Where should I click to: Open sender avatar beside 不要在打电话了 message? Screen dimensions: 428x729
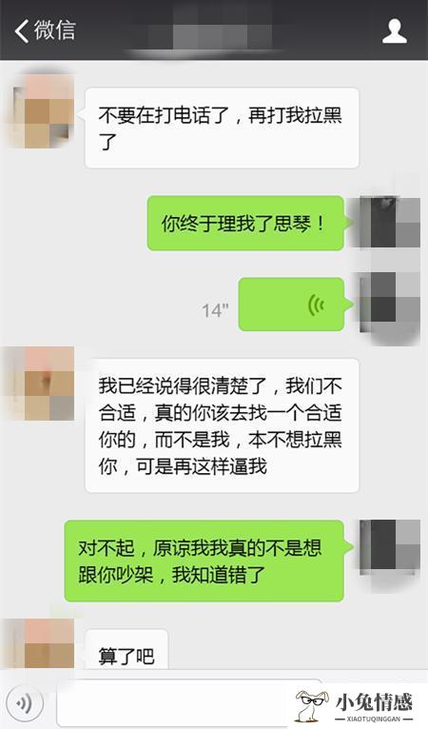tap(43, 110)
